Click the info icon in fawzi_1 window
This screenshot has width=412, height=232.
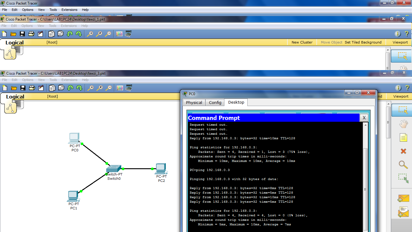398,34
